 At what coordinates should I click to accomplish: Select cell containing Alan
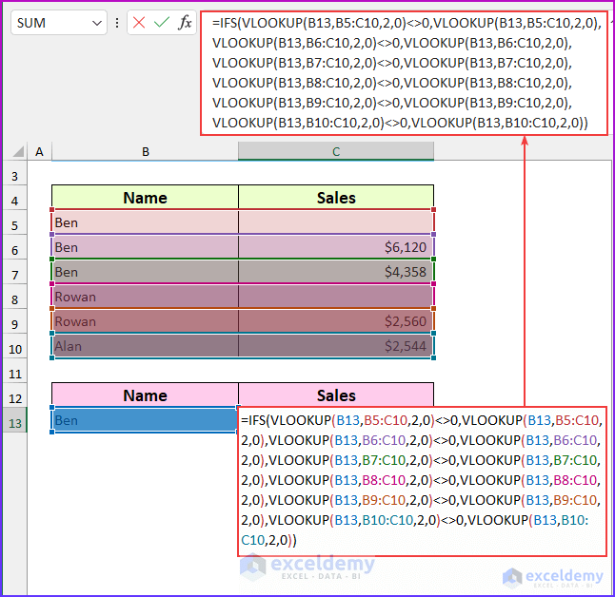[145, 346]
